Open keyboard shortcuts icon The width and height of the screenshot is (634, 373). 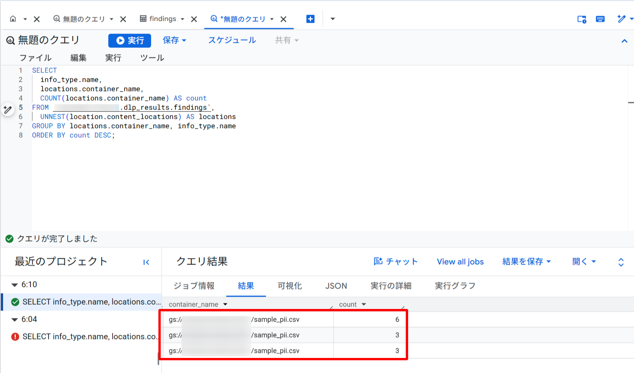pyautogui.click(x=600, y=19)
